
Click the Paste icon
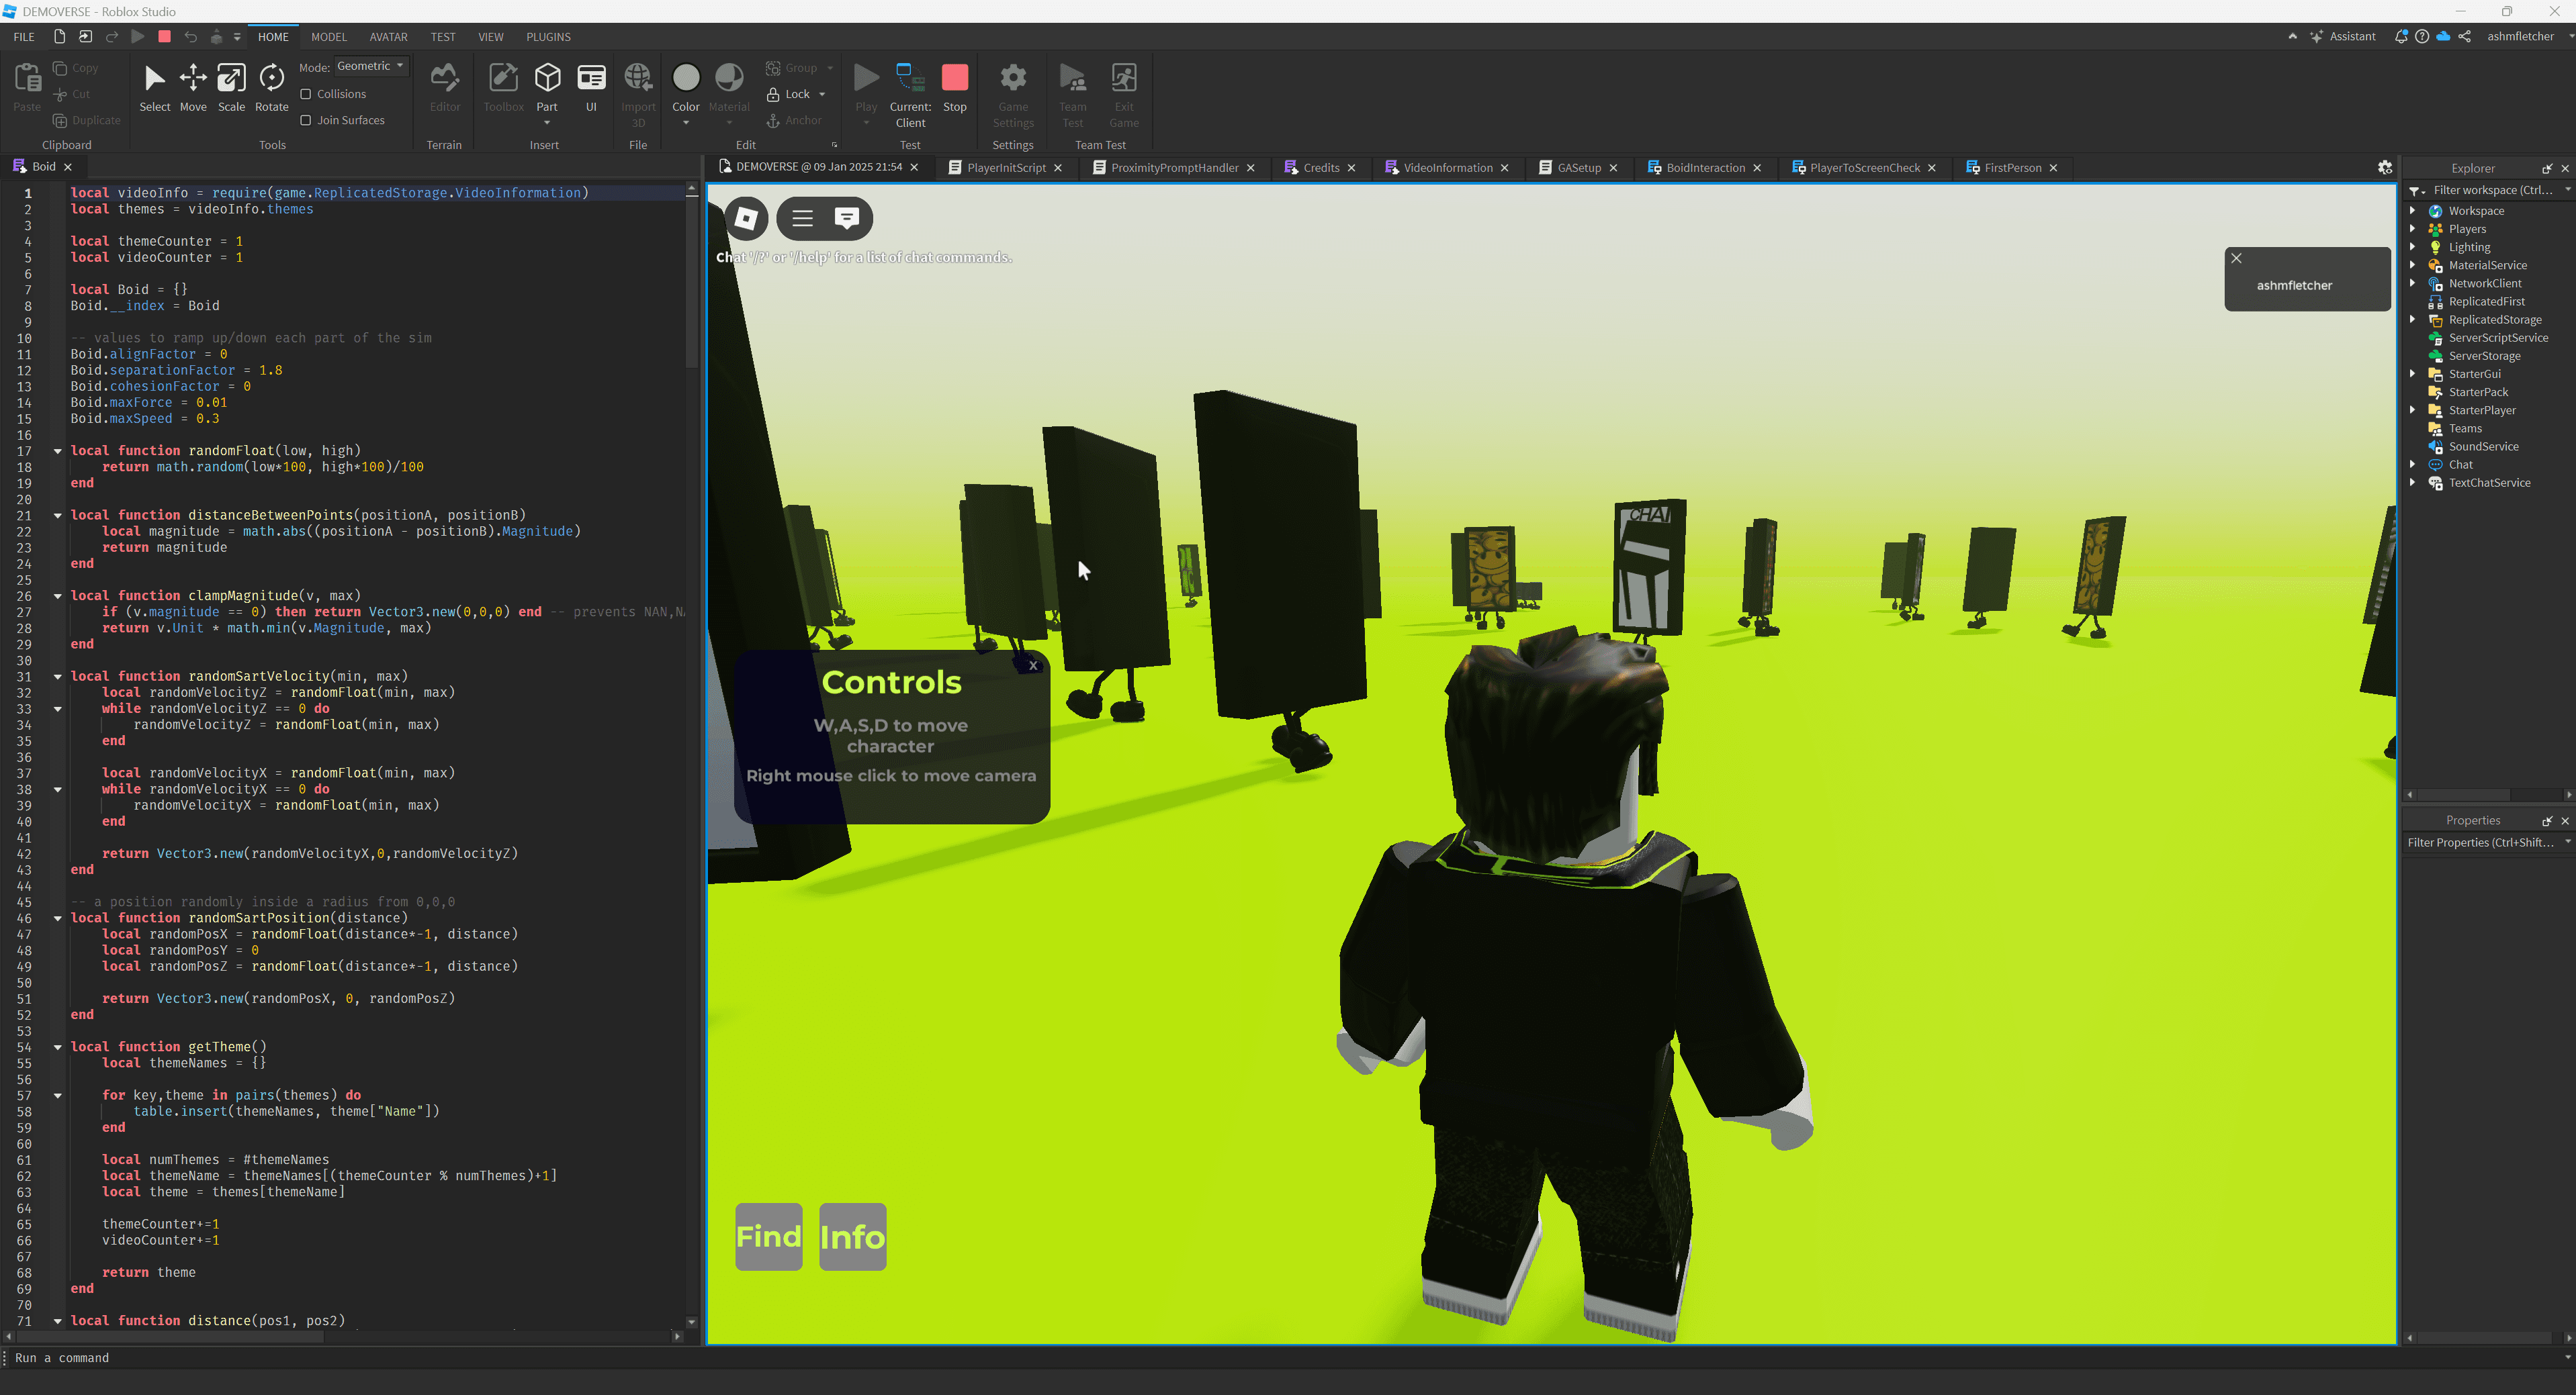point(27,88)
